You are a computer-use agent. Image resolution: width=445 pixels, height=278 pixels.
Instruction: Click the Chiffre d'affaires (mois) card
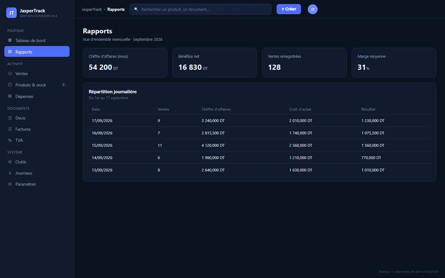(125, 63)
